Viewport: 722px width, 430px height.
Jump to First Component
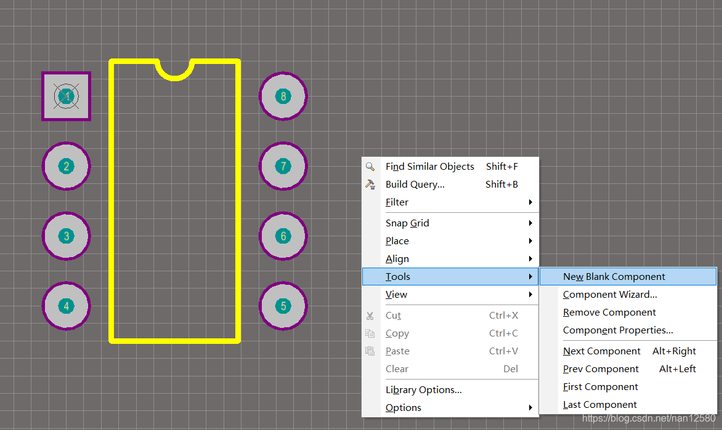pyautogui.click(x=628, y=387)
